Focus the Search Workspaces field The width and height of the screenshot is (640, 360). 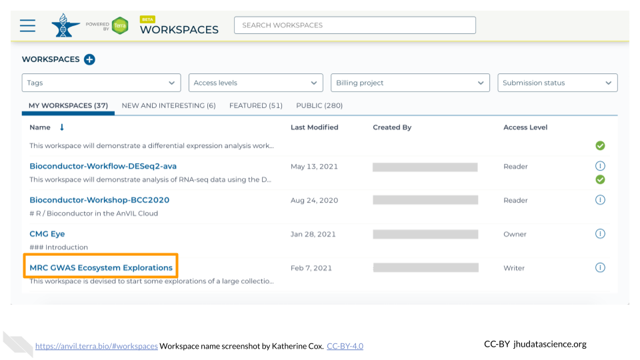355,25
